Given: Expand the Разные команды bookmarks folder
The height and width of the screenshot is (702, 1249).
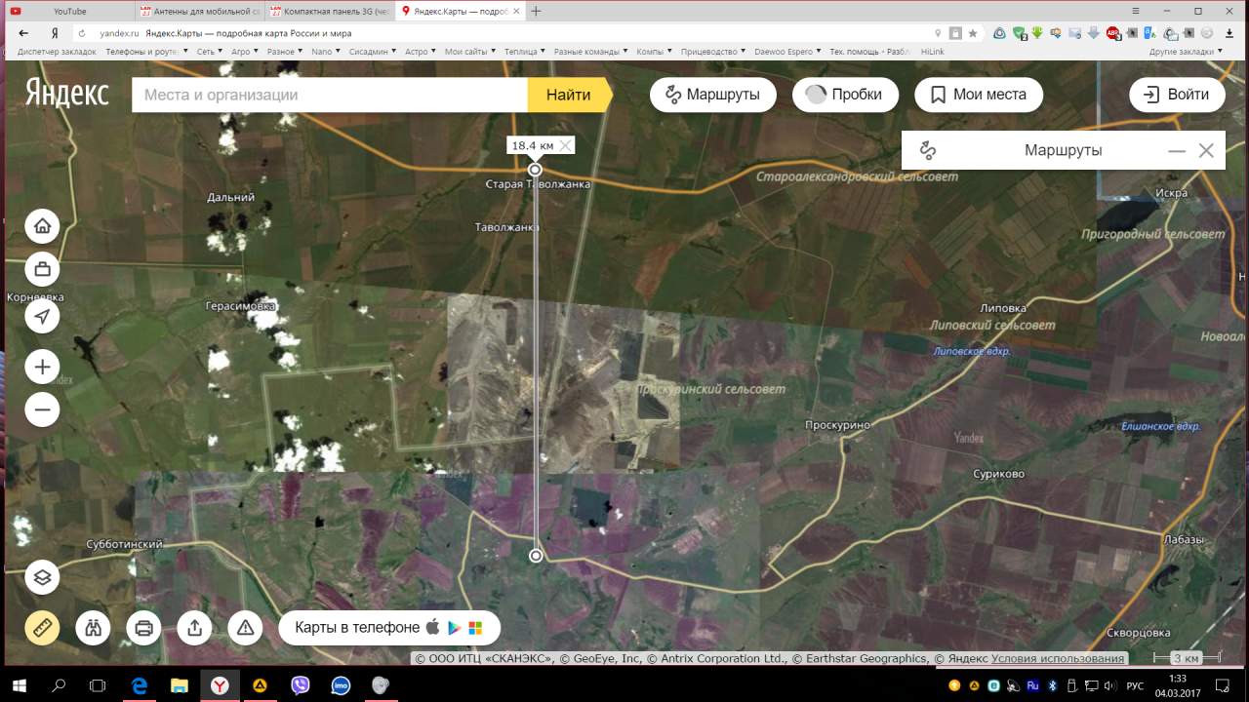Looking at the screenshot, I should click(591, 52).
